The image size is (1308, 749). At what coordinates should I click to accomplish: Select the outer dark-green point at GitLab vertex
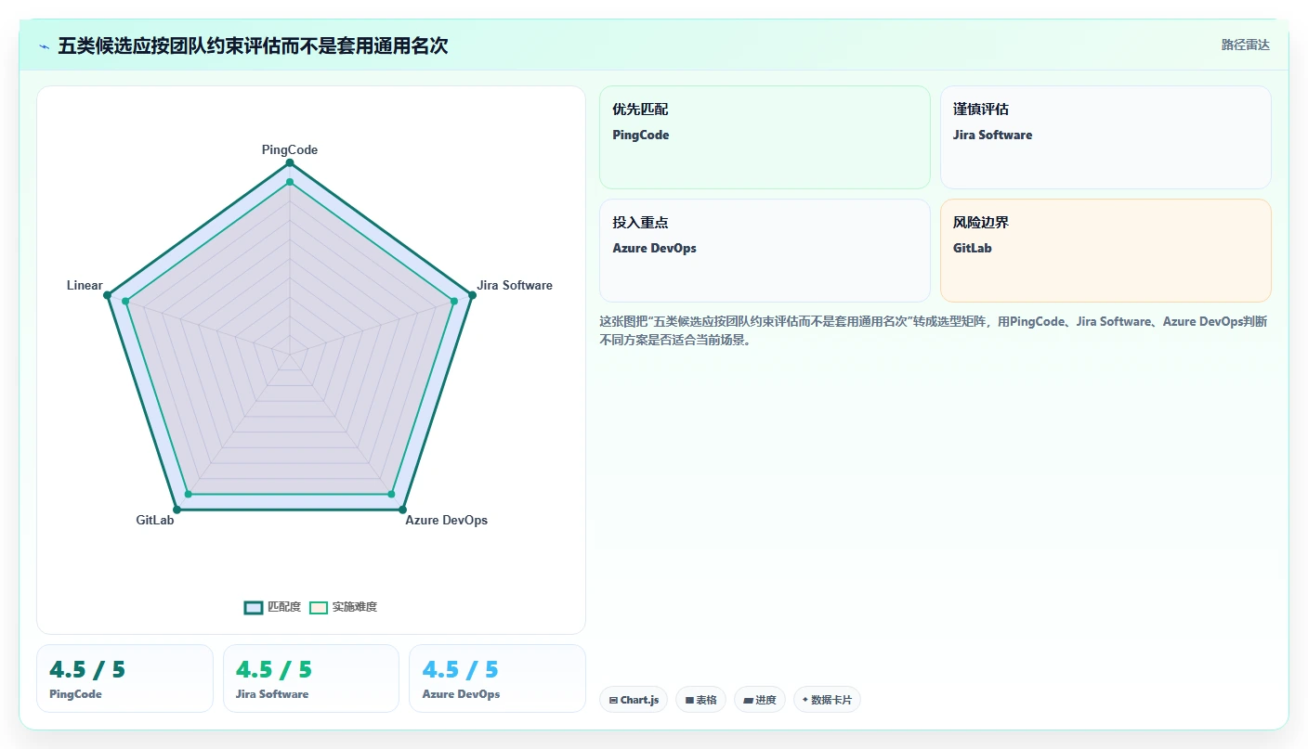point(177,510)
